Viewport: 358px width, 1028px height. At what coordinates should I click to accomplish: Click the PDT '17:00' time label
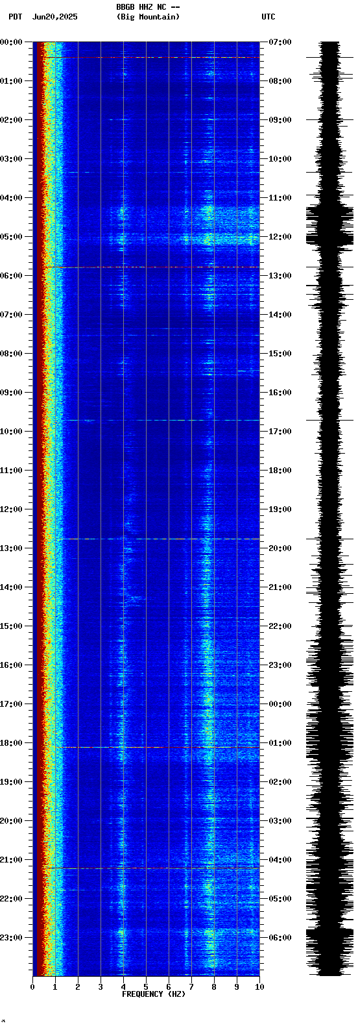(x=11, y=704)
